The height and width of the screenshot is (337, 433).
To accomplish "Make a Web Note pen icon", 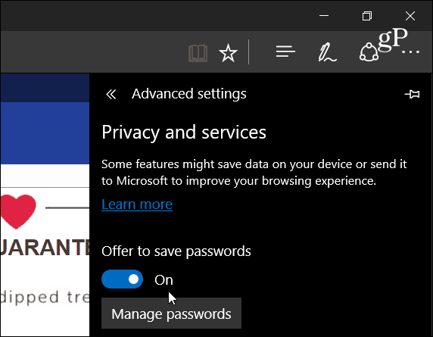I will tap(327, 52).
